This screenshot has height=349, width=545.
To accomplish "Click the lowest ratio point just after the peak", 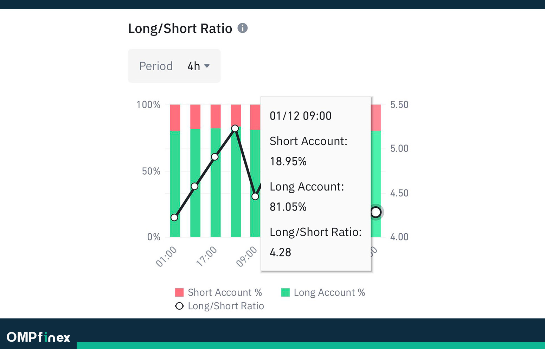I will (255, 196).
